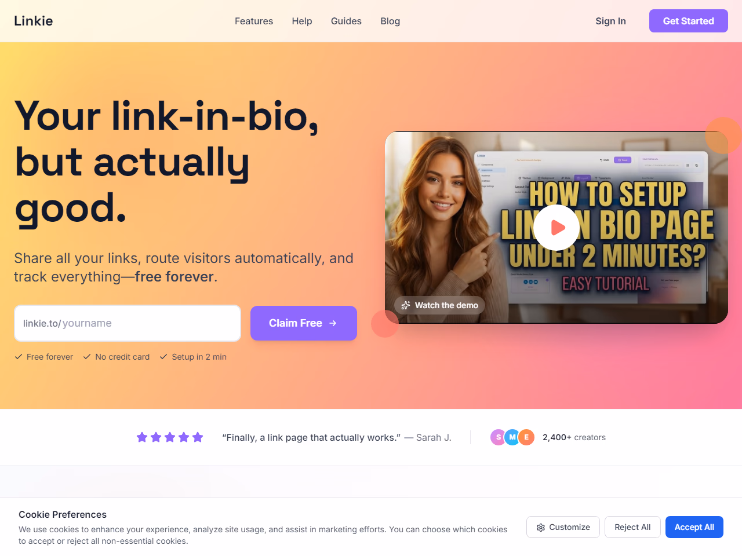Viewport: 742px width, 556px height.
Task: Accept All cookies
Action: 694,527
